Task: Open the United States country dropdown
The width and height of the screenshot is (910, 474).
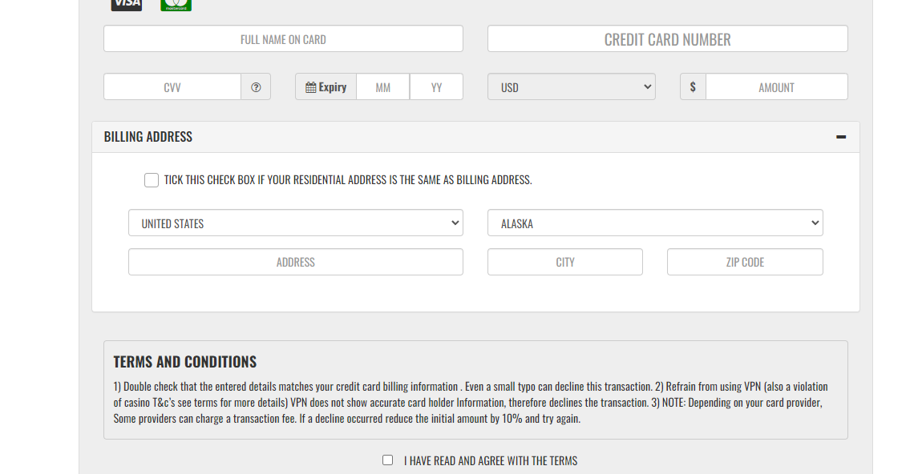Action: click(295, 223)
